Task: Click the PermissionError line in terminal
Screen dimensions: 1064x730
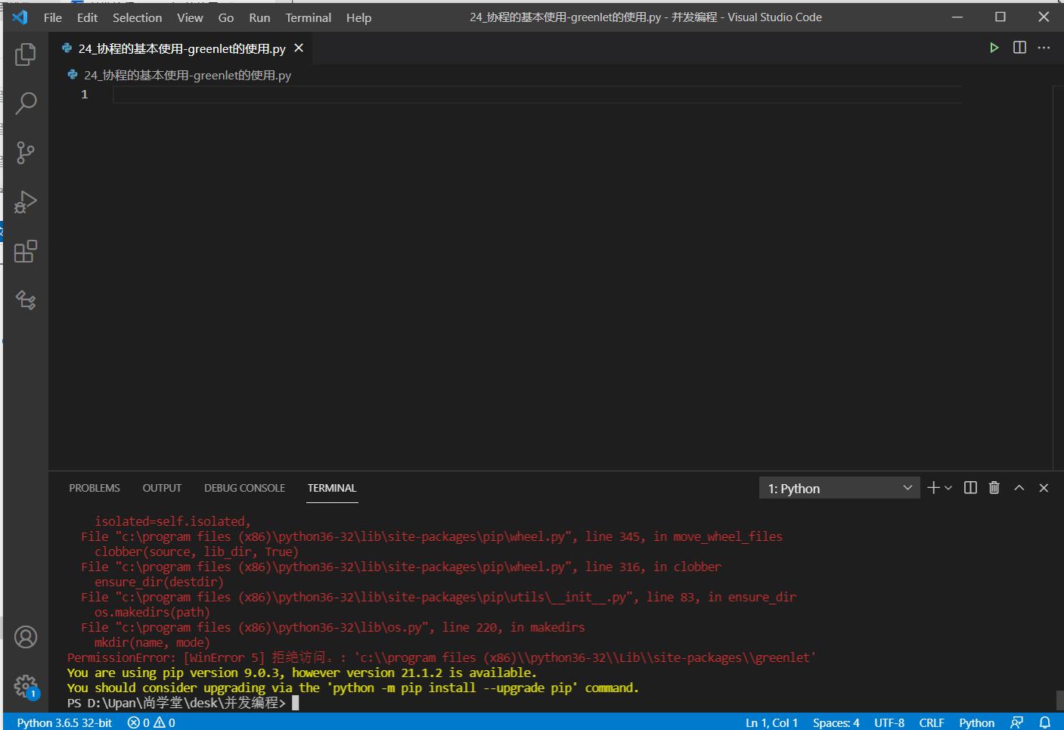Action: pos(442,657)
